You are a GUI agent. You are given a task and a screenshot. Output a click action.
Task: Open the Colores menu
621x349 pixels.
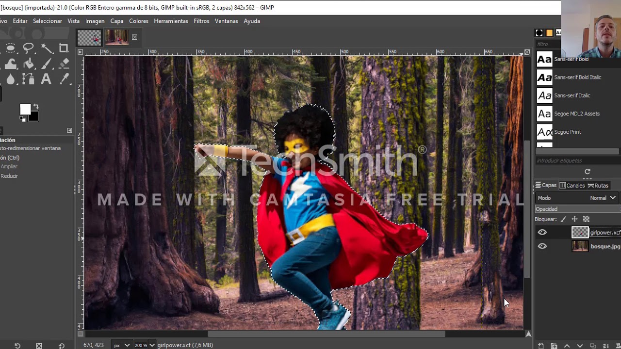[139, 21]
